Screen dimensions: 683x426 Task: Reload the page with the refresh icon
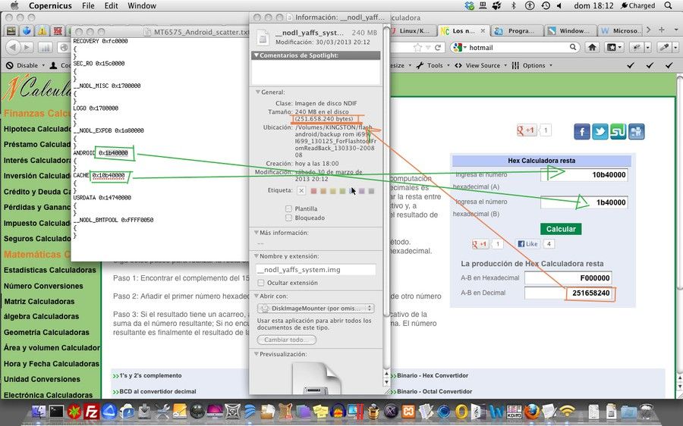pyautogui.click(x=438, y=48)
